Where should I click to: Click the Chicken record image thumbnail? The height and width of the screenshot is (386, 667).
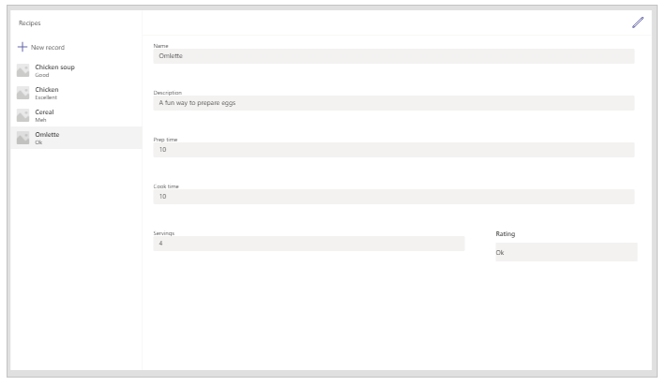(23, 93)
